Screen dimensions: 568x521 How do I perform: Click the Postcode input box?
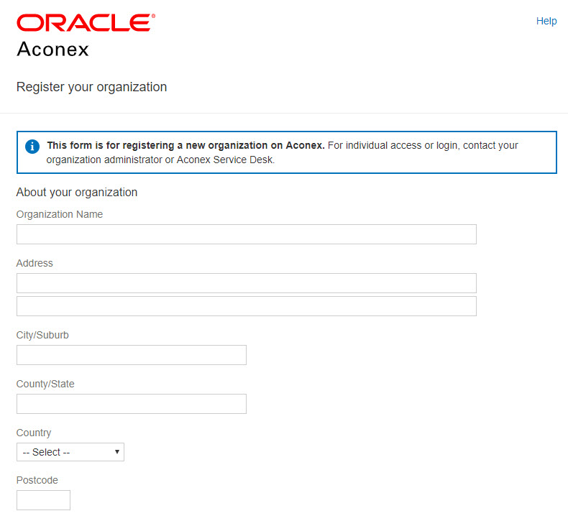(43, 500)
